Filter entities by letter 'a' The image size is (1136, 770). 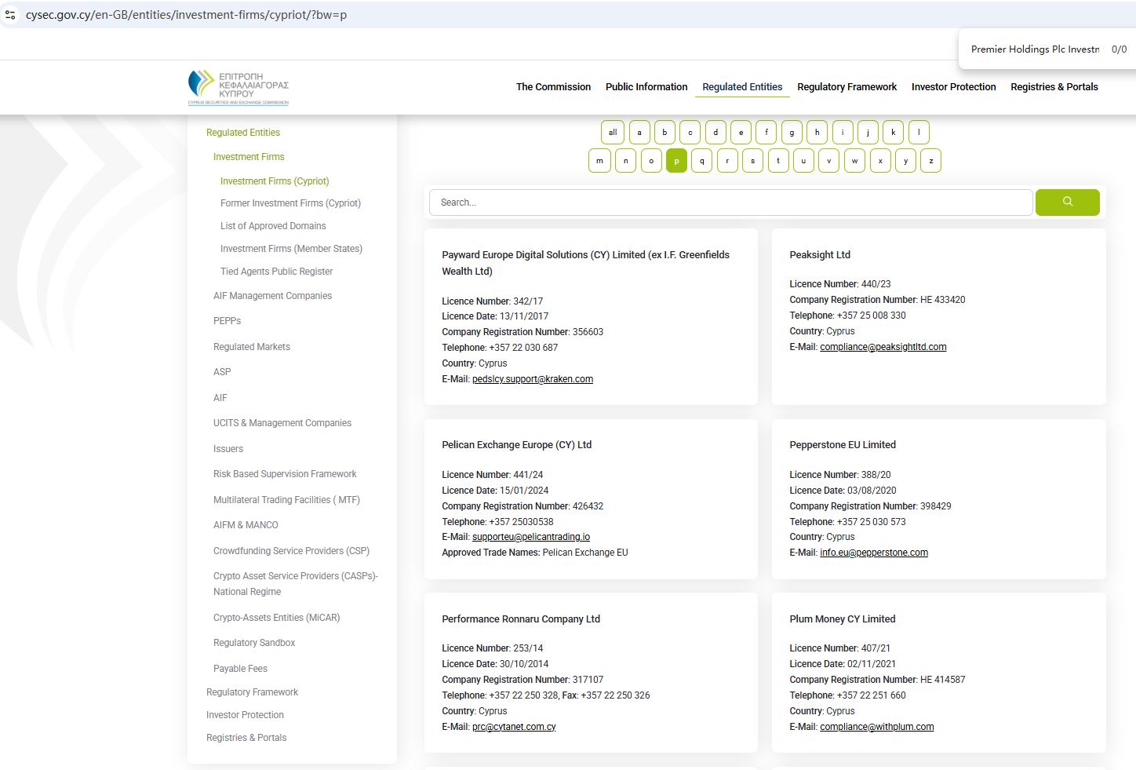(x=639, y=133)
